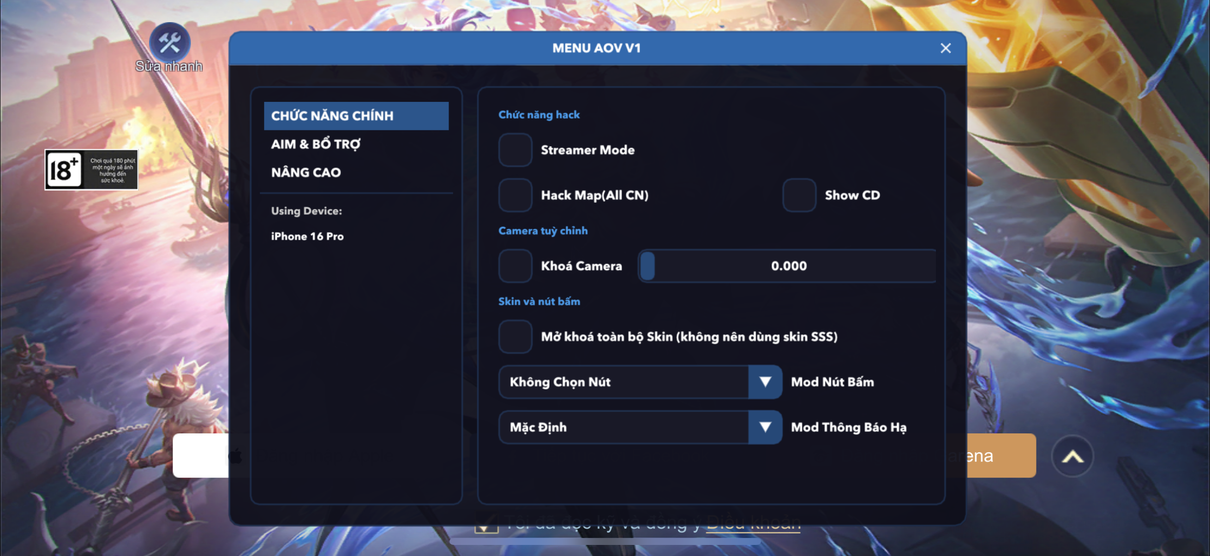
Task: Click the Sửa nhanh wrench icon
Action: 169,43
